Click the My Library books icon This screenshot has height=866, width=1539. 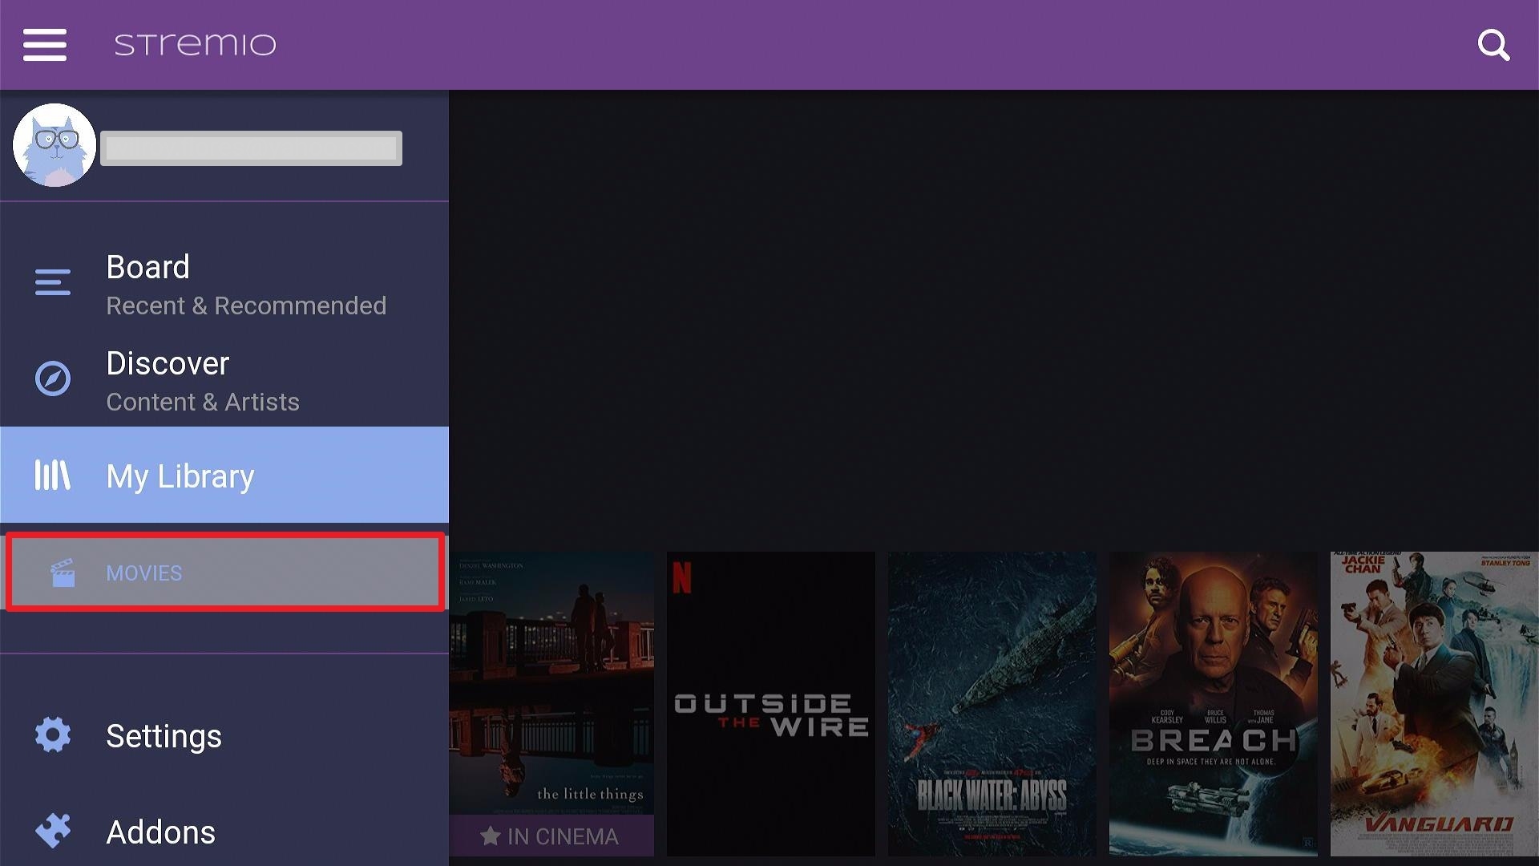53,475
